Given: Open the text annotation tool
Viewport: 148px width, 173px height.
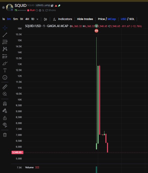Looking at the screenshot, I should pos(5,70).
